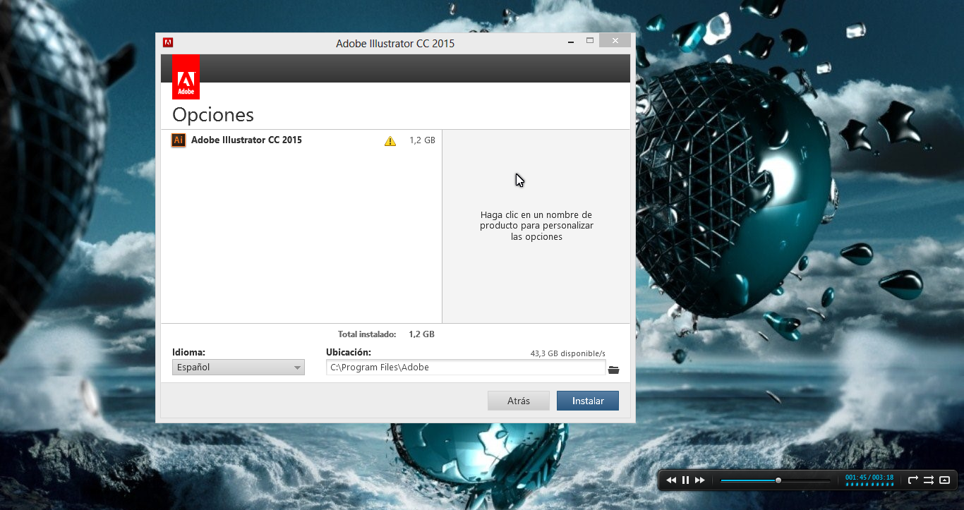Toggle repeat in the media player

tap(913, 480)
